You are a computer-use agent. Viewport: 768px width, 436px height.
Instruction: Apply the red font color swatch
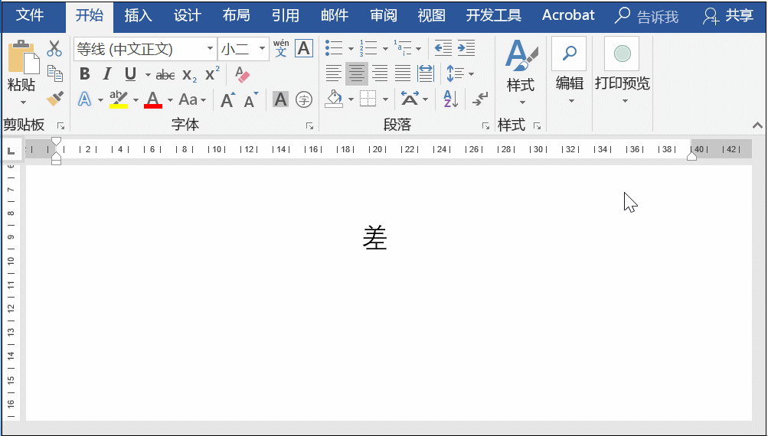(x=153, y=99)
